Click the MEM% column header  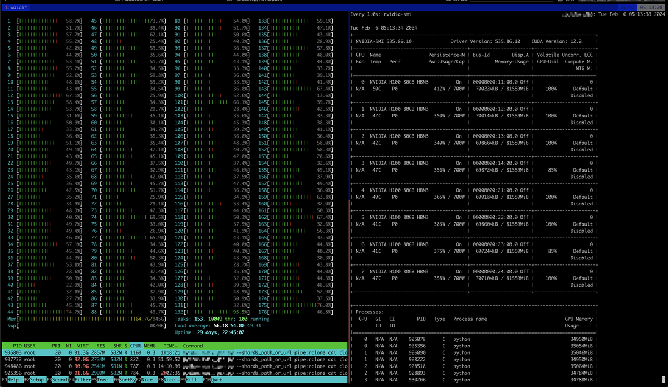[150, 346]
